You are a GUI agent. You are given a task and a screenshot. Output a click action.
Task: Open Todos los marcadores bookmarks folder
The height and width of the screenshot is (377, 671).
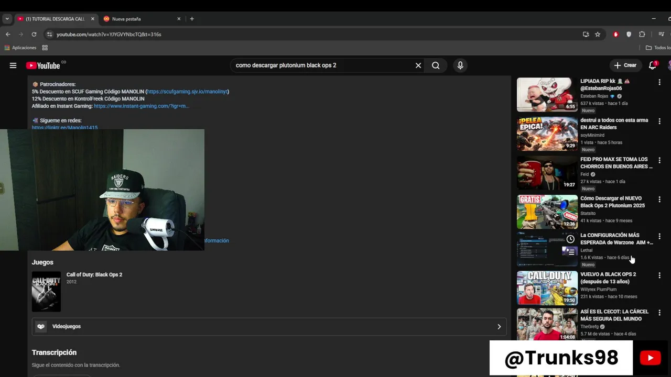(658, 48)
